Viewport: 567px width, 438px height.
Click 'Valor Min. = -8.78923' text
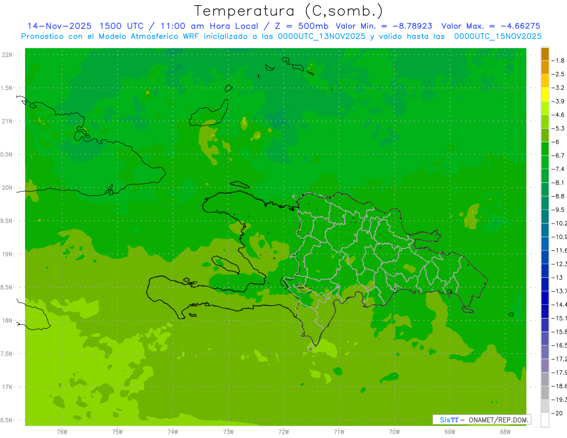pyautogui.click(x=384, y=26)
